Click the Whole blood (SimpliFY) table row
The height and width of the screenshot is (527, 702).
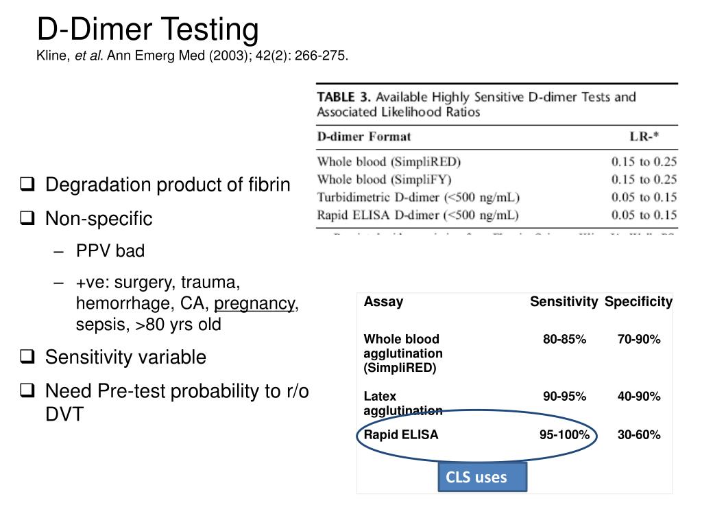click(x=497, y=180)
